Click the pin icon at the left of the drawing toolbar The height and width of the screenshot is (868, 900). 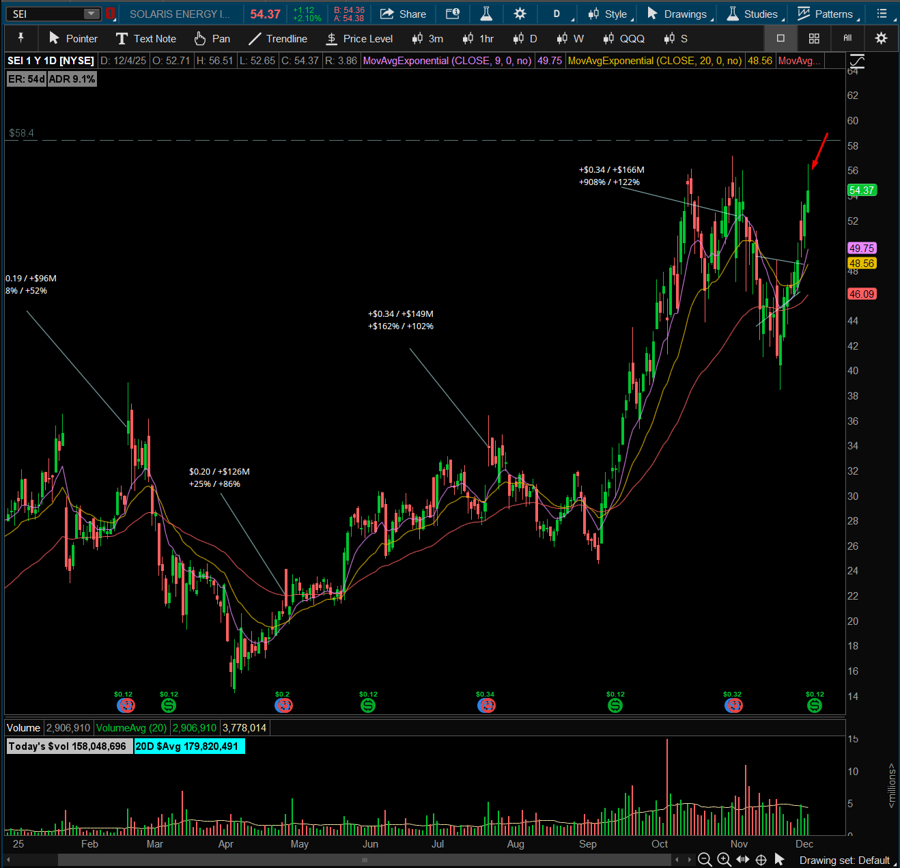click(21, 38)
